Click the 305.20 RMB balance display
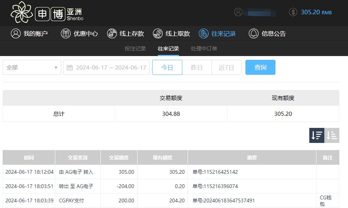This screenshot has width=348, height=208. click(316, 12)
